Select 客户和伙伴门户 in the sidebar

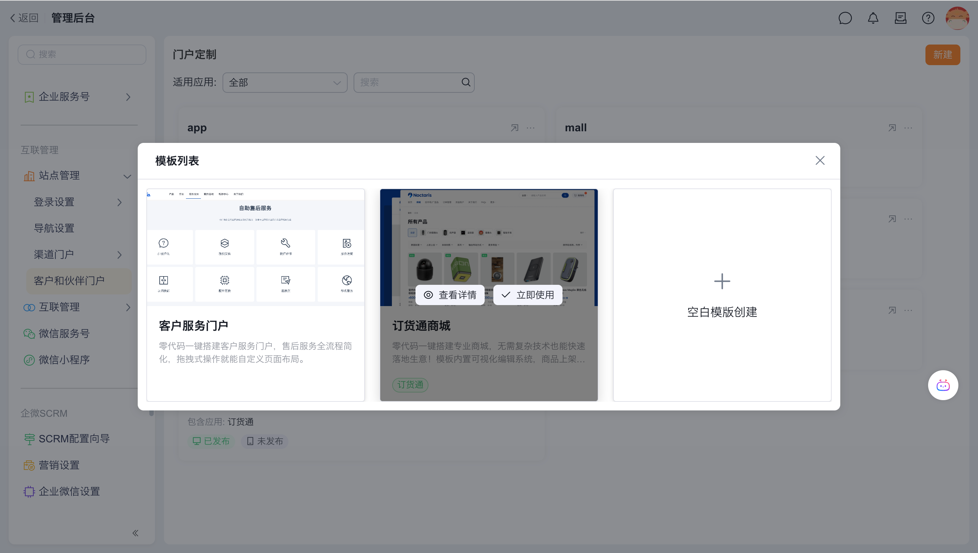click(x=69, y=281)
